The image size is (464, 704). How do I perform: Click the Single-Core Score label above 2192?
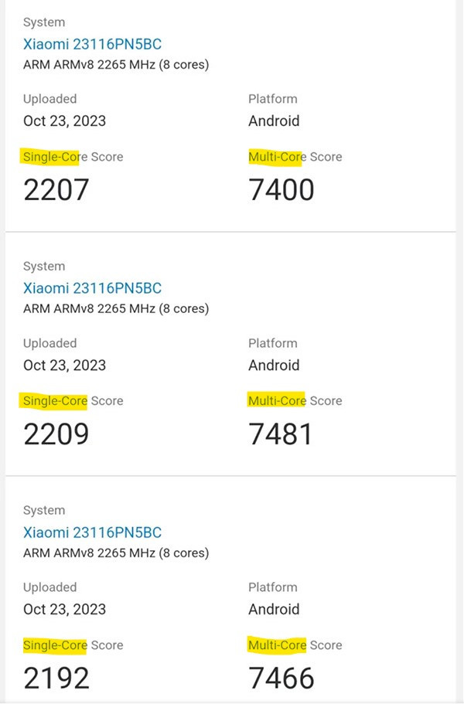coord(73,645)
